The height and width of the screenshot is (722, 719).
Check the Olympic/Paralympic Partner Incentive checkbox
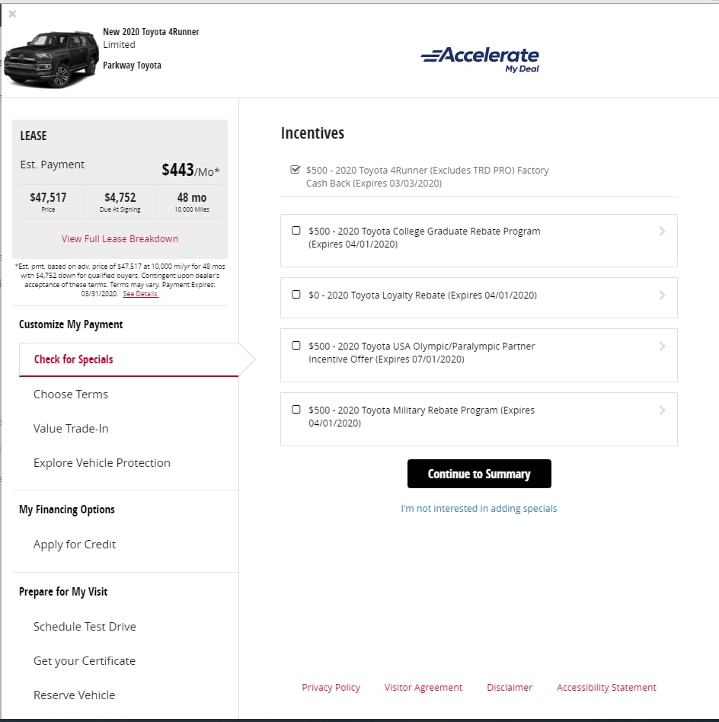pos(296,346)
